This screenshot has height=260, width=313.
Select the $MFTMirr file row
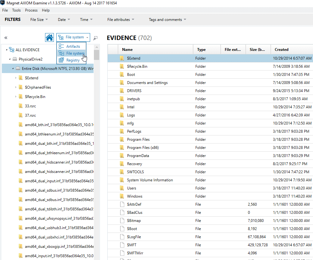point(210,253)
